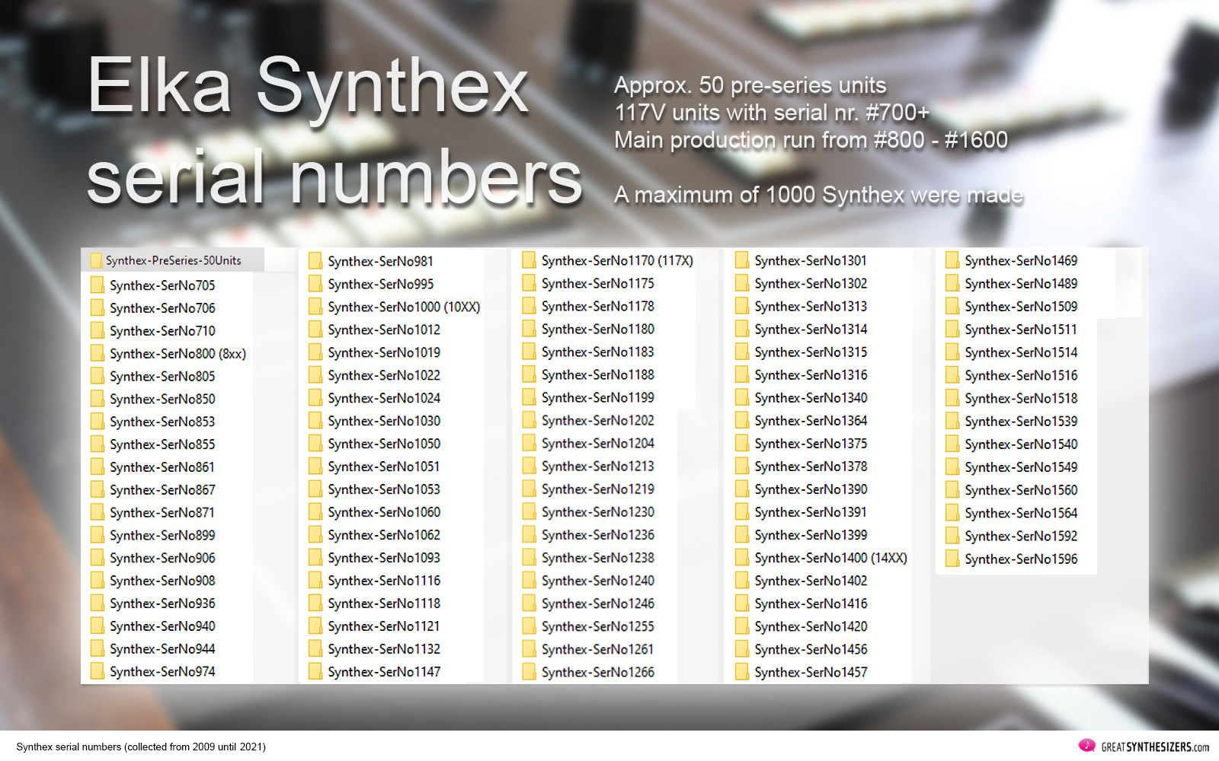Image resolution: width=1219 pixels, height=761 pixels.
Task: Select folder name Synthex-SerNo855
Action: click(162, 444)
